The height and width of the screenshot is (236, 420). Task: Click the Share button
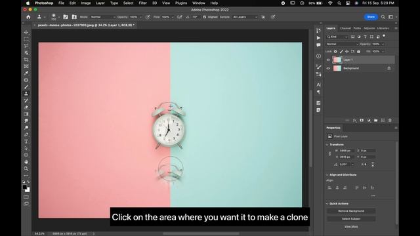pos(371,17)
